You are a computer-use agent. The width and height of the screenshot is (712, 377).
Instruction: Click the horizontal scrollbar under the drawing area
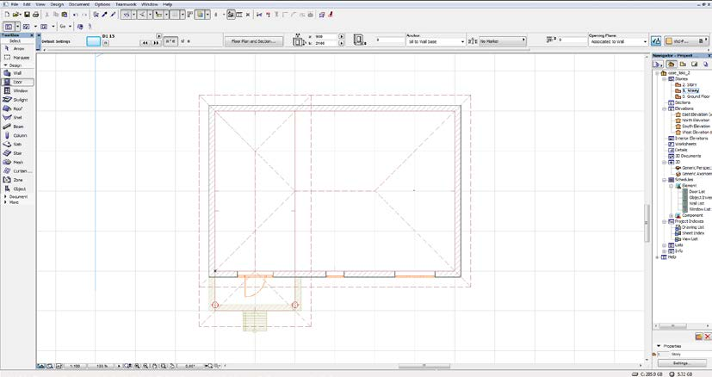(x=424, y=366)
